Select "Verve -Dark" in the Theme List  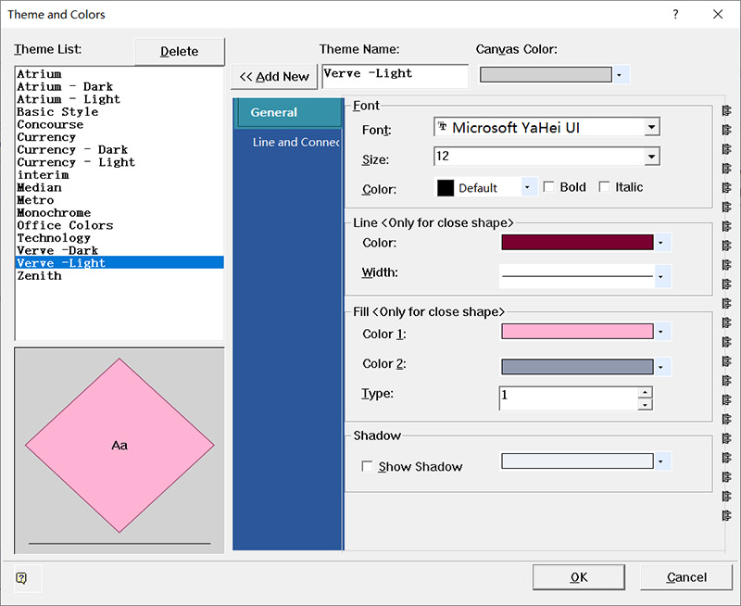[x=119, y=250]
